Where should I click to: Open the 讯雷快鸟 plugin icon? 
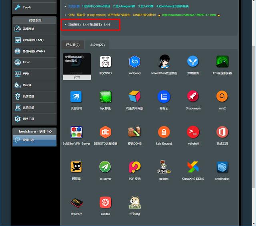click(76, 96)
